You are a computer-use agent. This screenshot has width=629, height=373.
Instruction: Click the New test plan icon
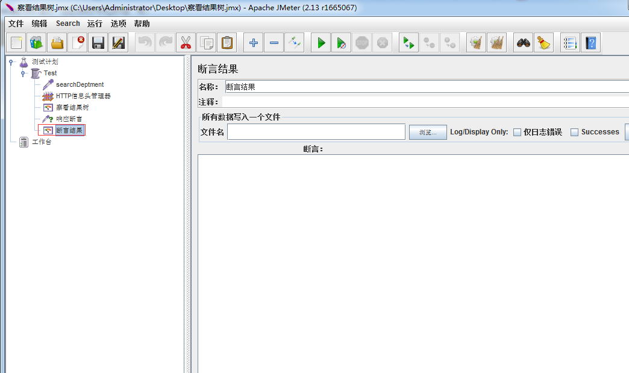click(16, 43)
